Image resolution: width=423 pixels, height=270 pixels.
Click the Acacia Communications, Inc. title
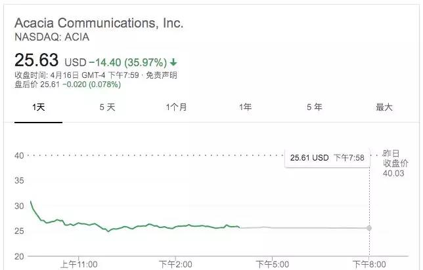(x=99, y=23)
